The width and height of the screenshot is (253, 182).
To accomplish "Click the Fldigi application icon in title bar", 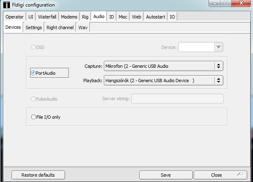I will tap(7, 5).
